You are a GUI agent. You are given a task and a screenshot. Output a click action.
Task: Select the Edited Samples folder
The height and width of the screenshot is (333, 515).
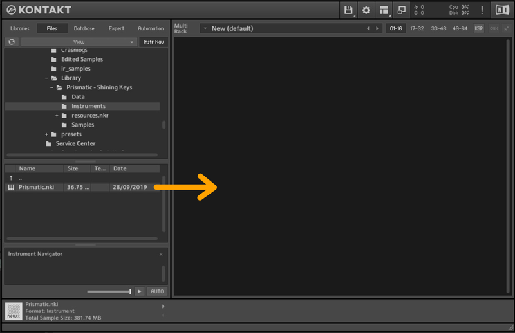[x=82, y=59]
